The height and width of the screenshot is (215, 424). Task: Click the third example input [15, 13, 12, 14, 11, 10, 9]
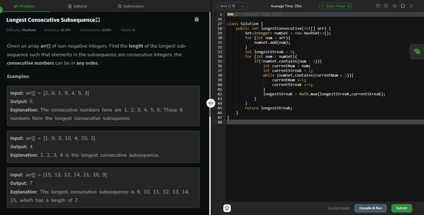[75, 175]
